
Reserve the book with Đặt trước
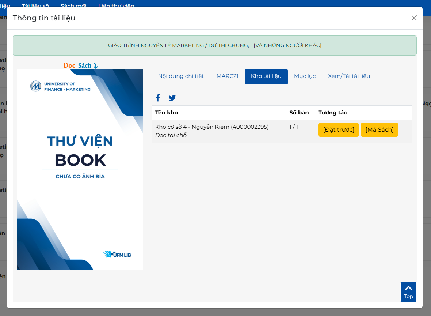coord(339,129)
